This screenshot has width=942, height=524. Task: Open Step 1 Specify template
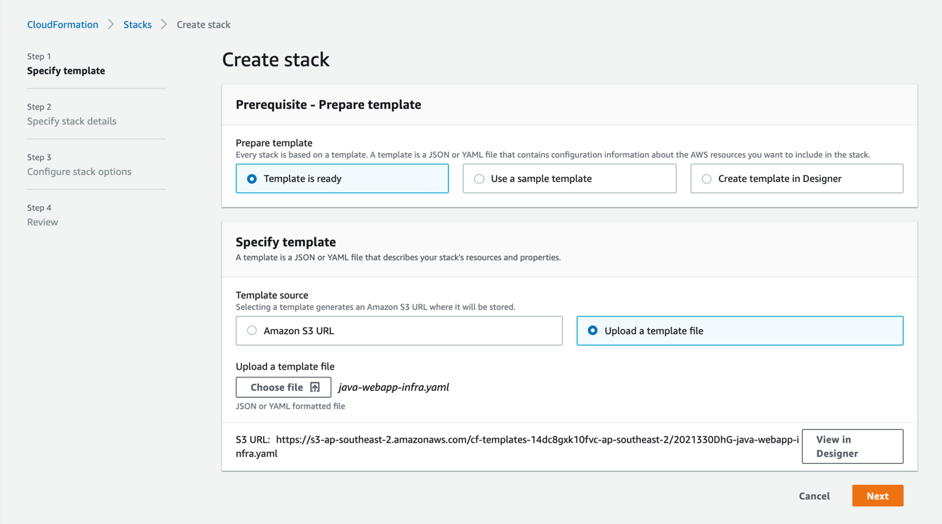coord(66,71)
